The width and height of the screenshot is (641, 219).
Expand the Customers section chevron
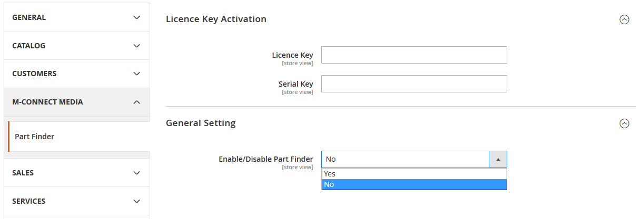137,74
